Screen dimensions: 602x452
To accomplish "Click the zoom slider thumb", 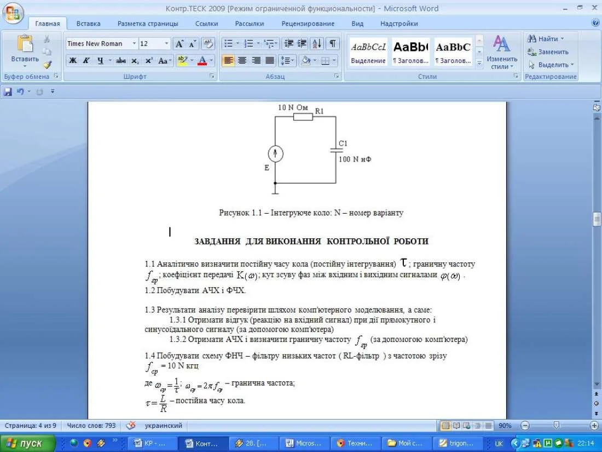I will (x=557, y=426).
